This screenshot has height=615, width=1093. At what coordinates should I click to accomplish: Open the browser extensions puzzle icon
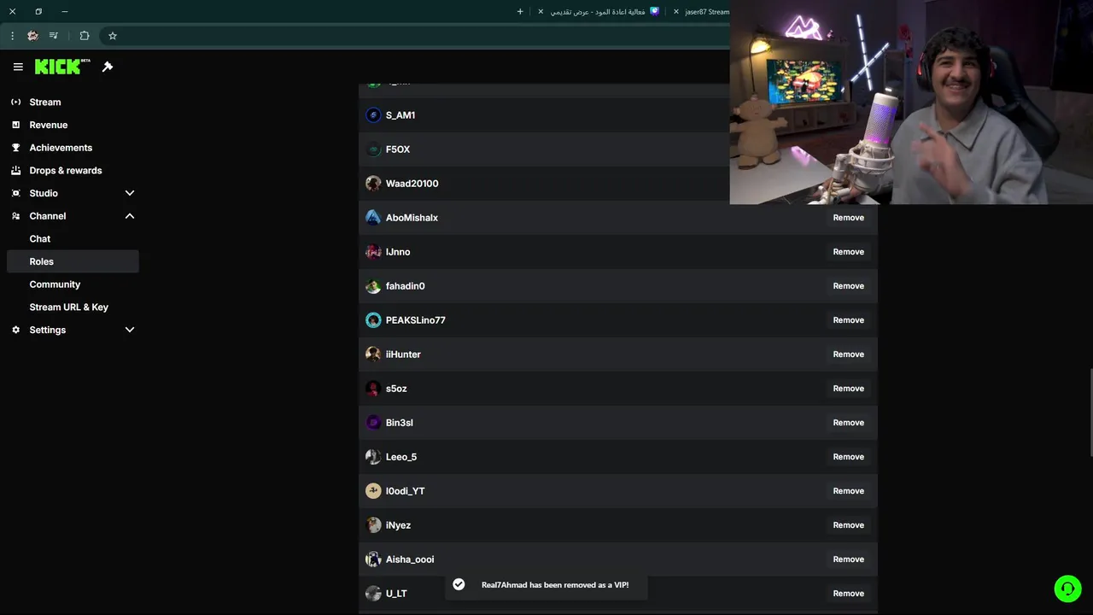(85, 36)
